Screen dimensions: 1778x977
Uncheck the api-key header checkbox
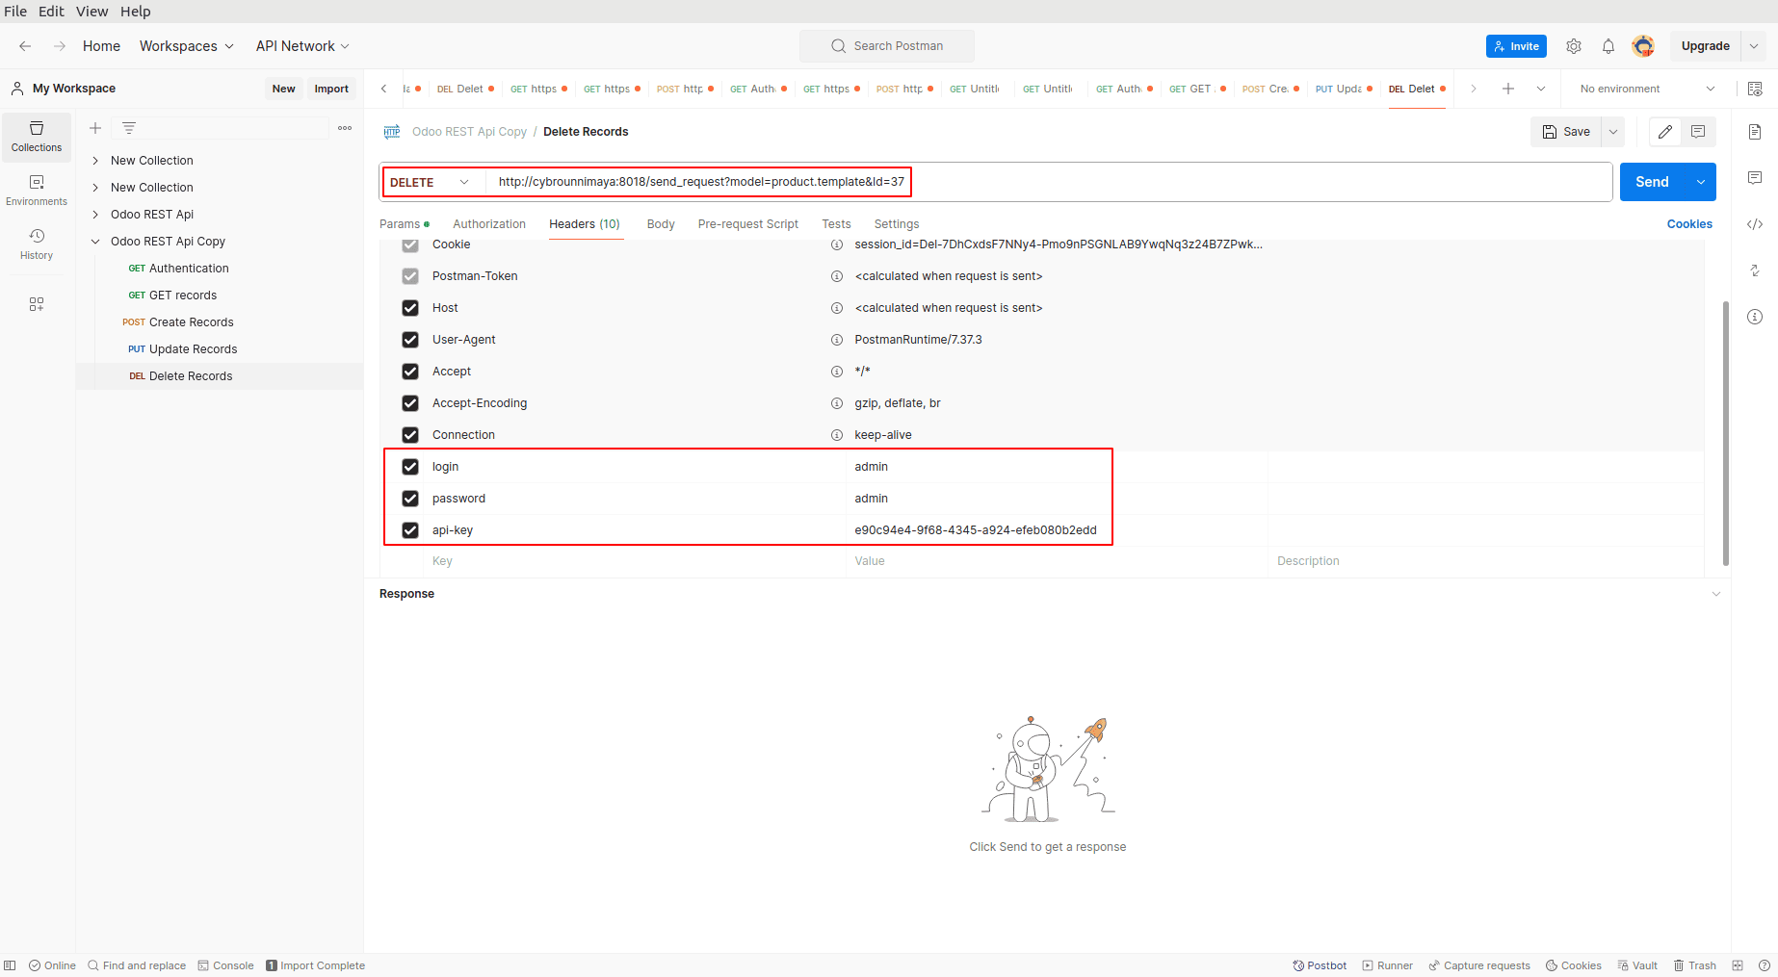tap(410, 530)
